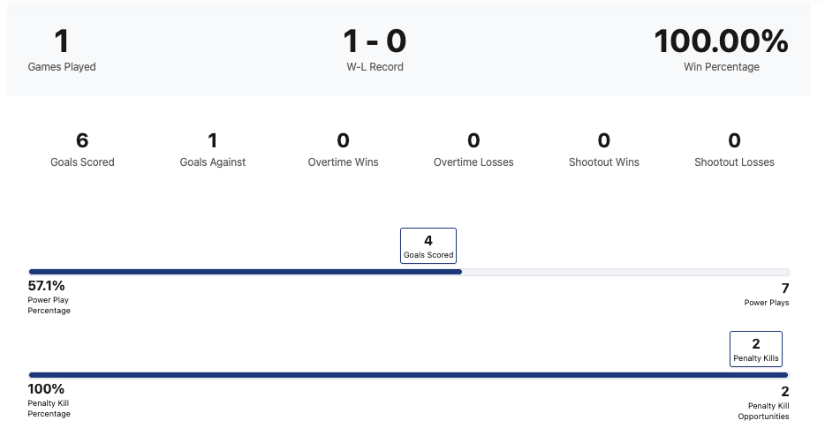Select the Goals Against stat
Image resolution: width=825 pixels, height=428 pixels.
click(213, 149)
